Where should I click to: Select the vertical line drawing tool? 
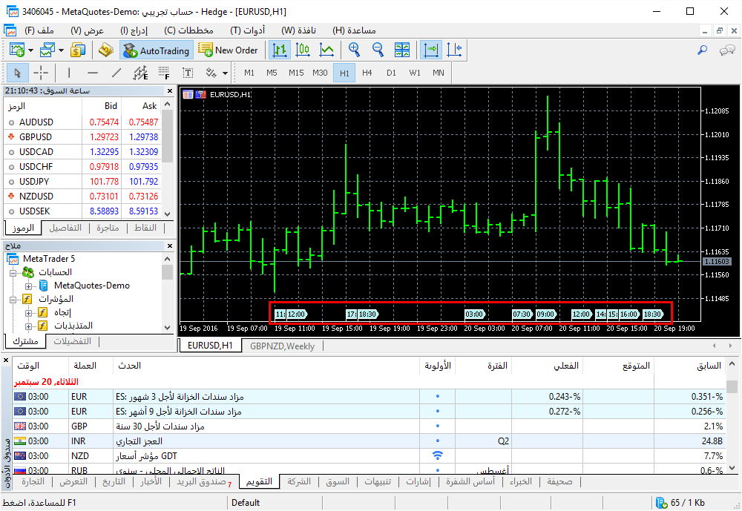pyautogui.click(x=69, y=73)
